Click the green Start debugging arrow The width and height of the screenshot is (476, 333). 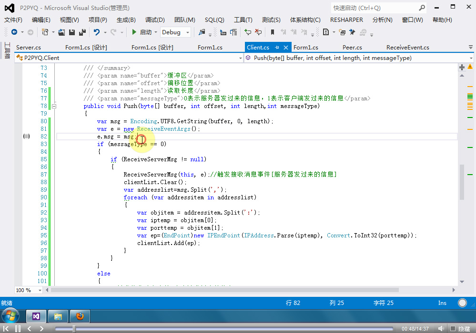point(134,32)
